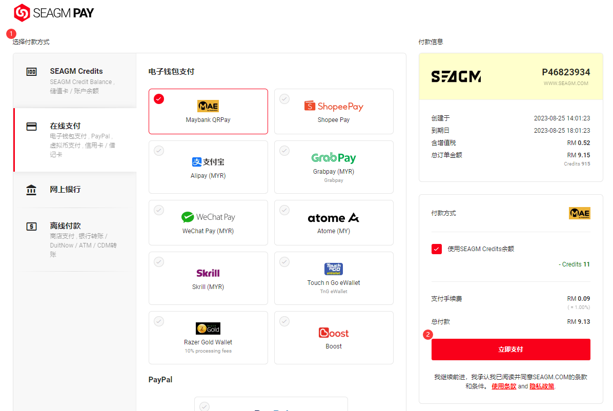Open the 隐私政策 privacy policy link

(x=542, y=386)
